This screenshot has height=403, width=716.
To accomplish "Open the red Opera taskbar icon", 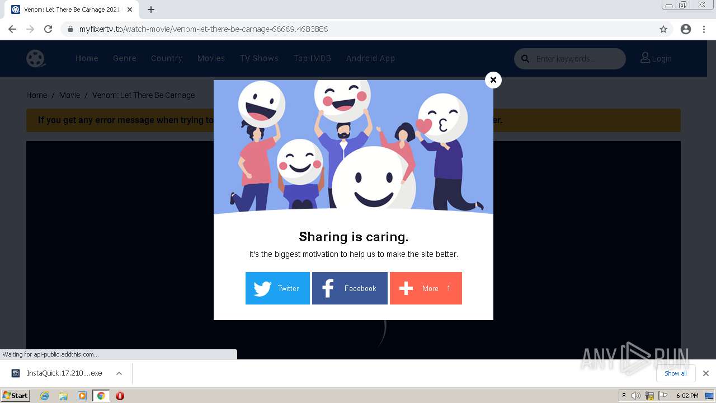I will pyautogui.click(x=120, y=396).
